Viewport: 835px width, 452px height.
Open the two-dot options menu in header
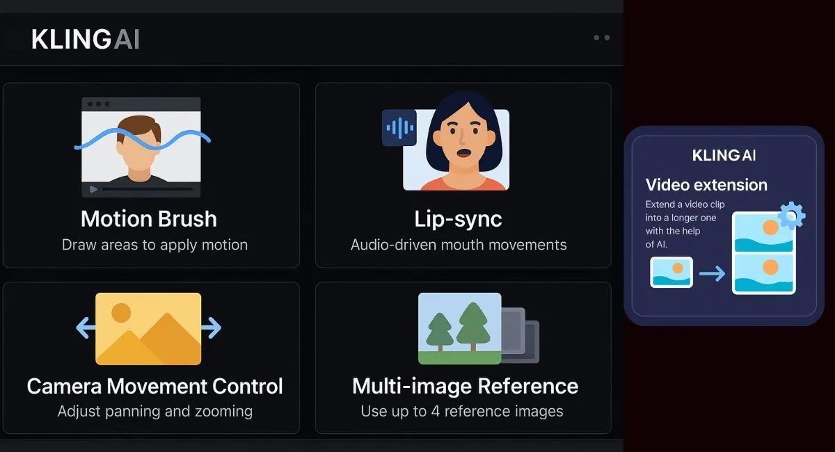click(601, 38)
